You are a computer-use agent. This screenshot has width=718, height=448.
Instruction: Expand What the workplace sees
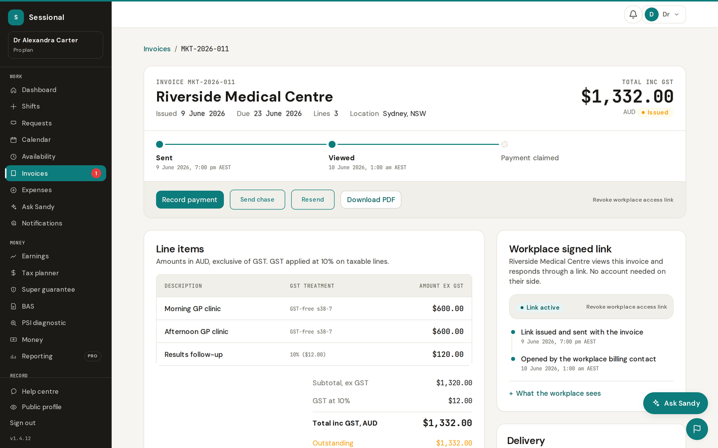click(x=555, y=393)
